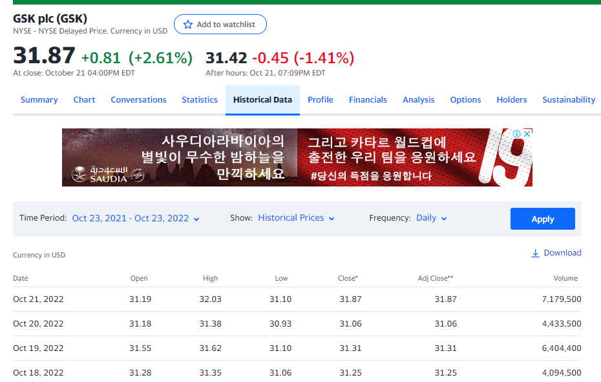Click the 32.03 high value

click(x=211, y=299)
